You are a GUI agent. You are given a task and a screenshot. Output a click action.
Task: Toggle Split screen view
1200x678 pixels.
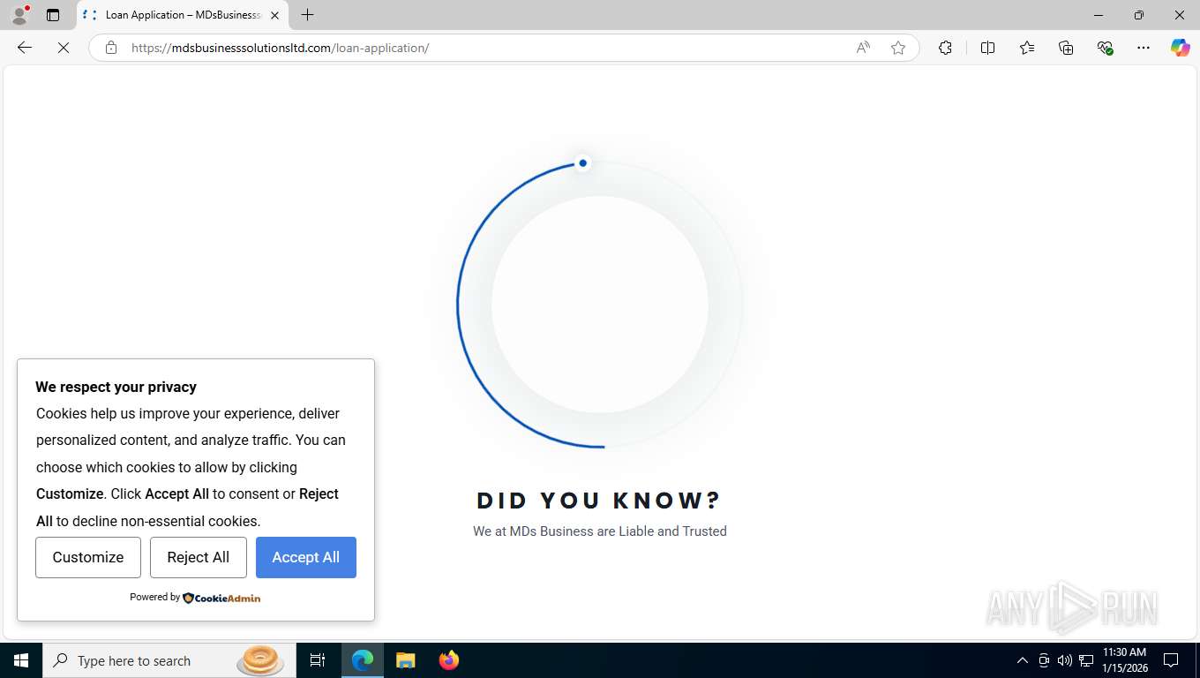pyautogui.click(x=987, y=48)
